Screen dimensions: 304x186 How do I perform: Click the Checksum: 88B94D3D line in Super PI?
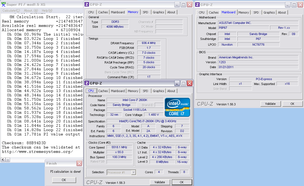24,143
